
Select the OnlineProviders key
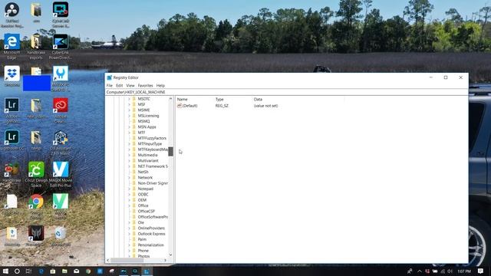[151, 228]
